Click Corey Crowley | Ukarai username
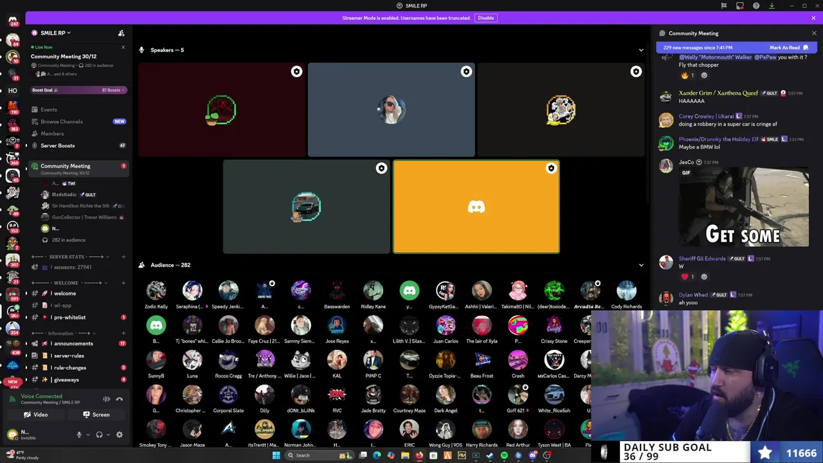 coord(707,116)
